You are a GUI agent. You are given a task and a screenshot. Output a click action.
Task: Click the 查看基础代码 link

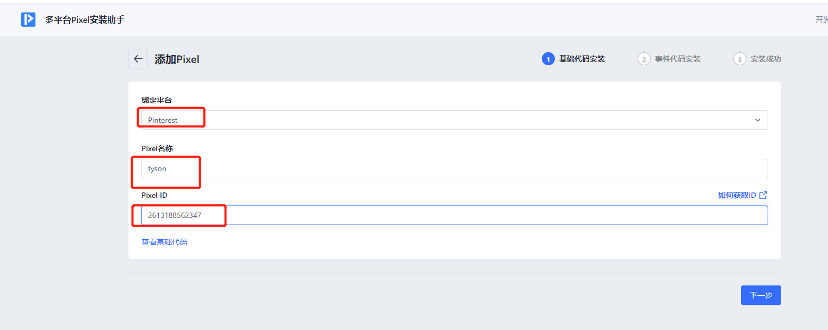tap(164, 242)
